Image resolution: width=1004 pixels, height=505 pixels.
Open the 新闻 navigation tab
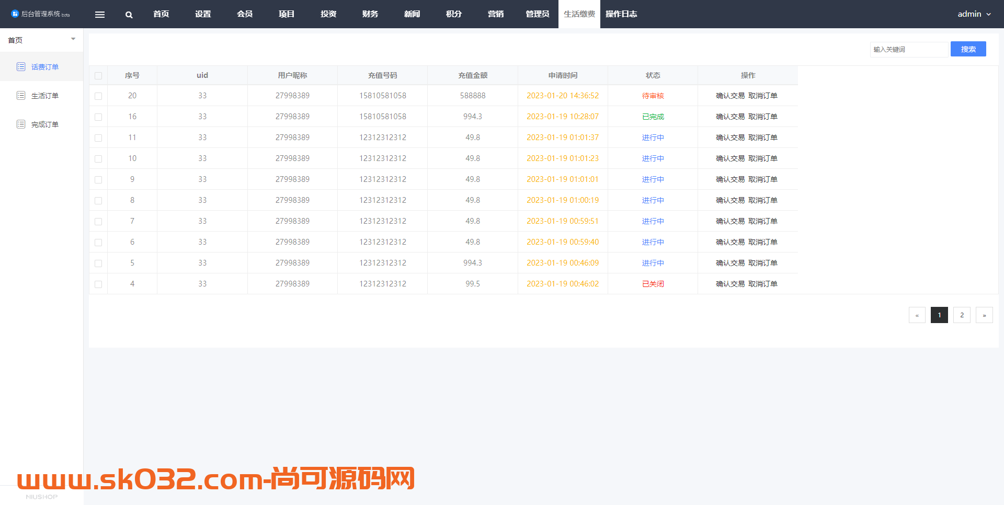(412, 14)
